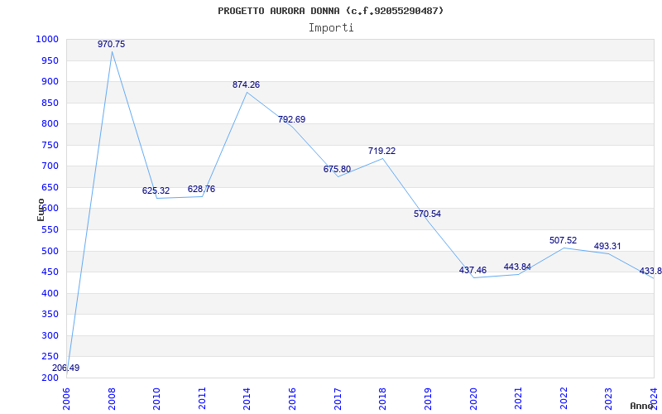Click the 250 y-axis tick label
This screenshot has height=414, width=662.
(50, 357)
